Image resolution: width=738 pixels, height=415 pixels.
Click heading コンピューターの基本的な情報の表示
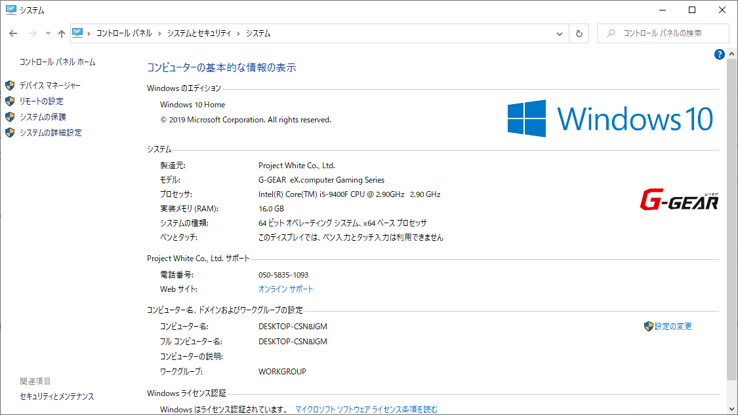pos(222,67)
